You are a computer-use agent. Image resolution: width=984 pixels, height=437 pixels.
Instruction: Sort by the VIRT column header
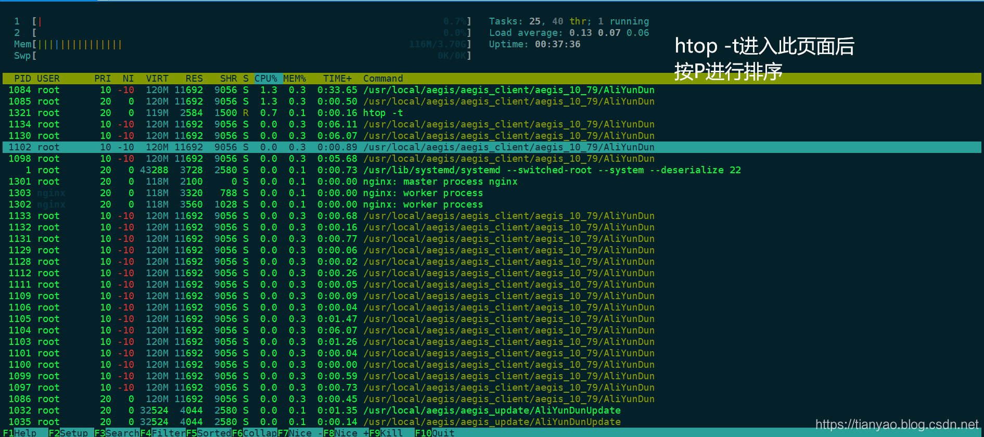(x=157, y=79)
